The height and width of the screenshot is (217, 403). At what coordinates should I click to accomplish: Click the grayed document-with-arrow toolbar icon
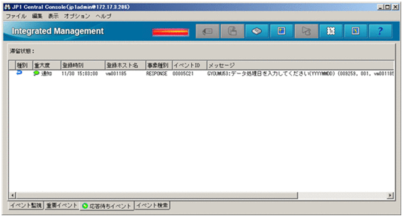click(232, 31)
